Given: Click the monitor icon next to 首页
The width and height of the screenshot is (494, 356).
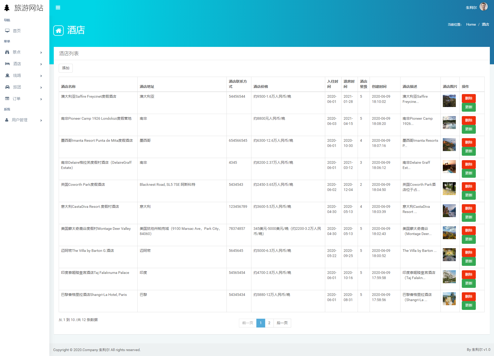Looking at the screenshot, I should click(7, 31).
